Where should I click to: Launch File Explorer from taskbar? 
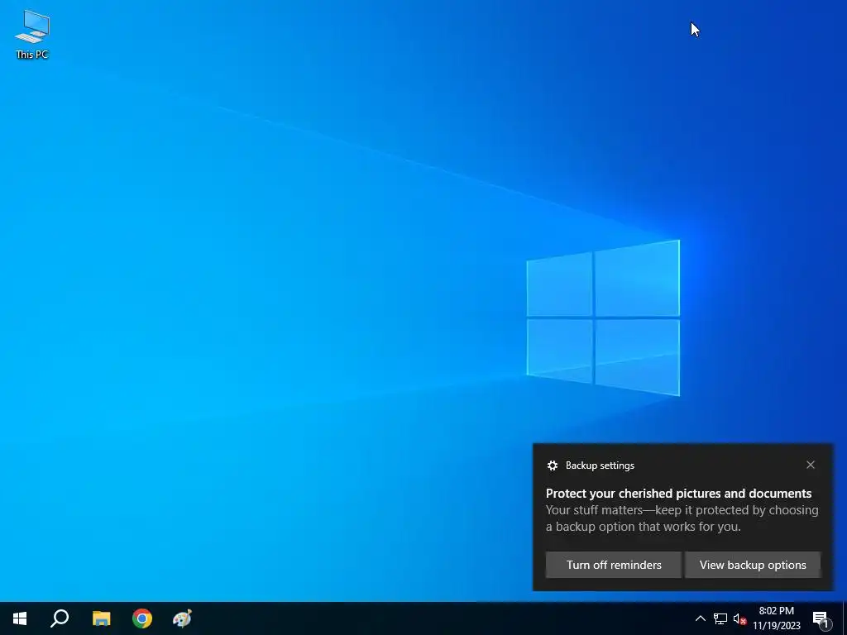[x=101, y=618]
